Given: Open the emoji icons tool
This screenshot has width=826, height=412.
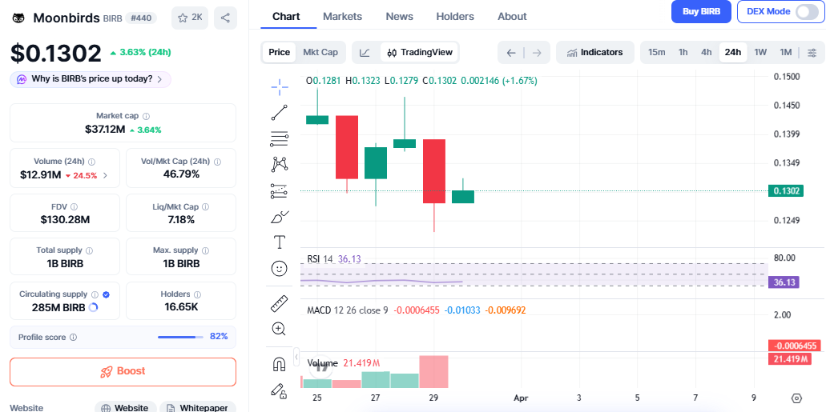Looking at the screenshot, I should click(279, 268).
